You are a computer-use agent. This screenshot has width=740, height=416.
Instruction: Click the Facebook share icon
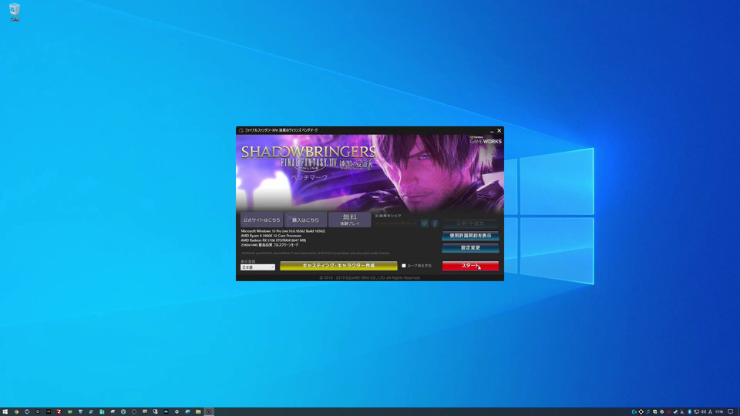tap(435, 223)
